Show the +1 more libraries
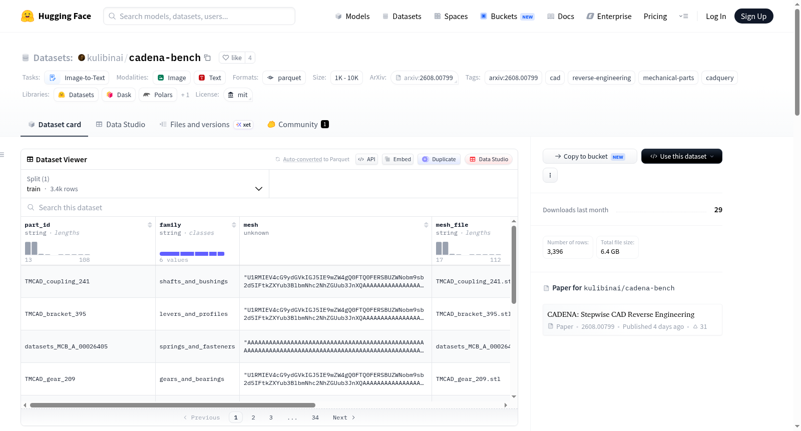Screen dimensions: 801x431 (185, 95)
